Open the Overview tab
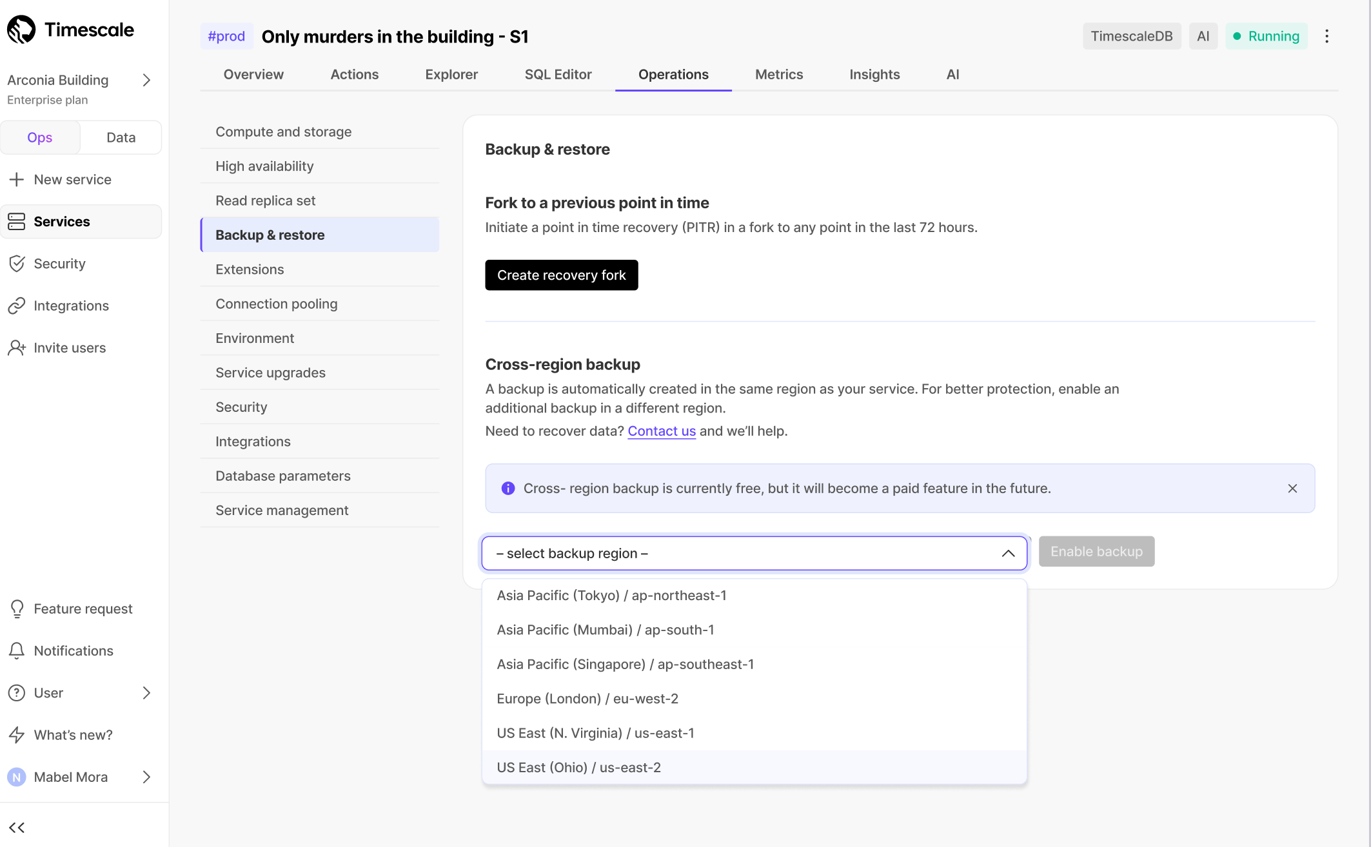 (x=253, y=74)
